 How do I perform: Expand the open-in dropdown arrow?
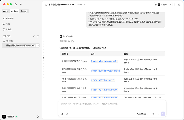[x=170, y=5]
